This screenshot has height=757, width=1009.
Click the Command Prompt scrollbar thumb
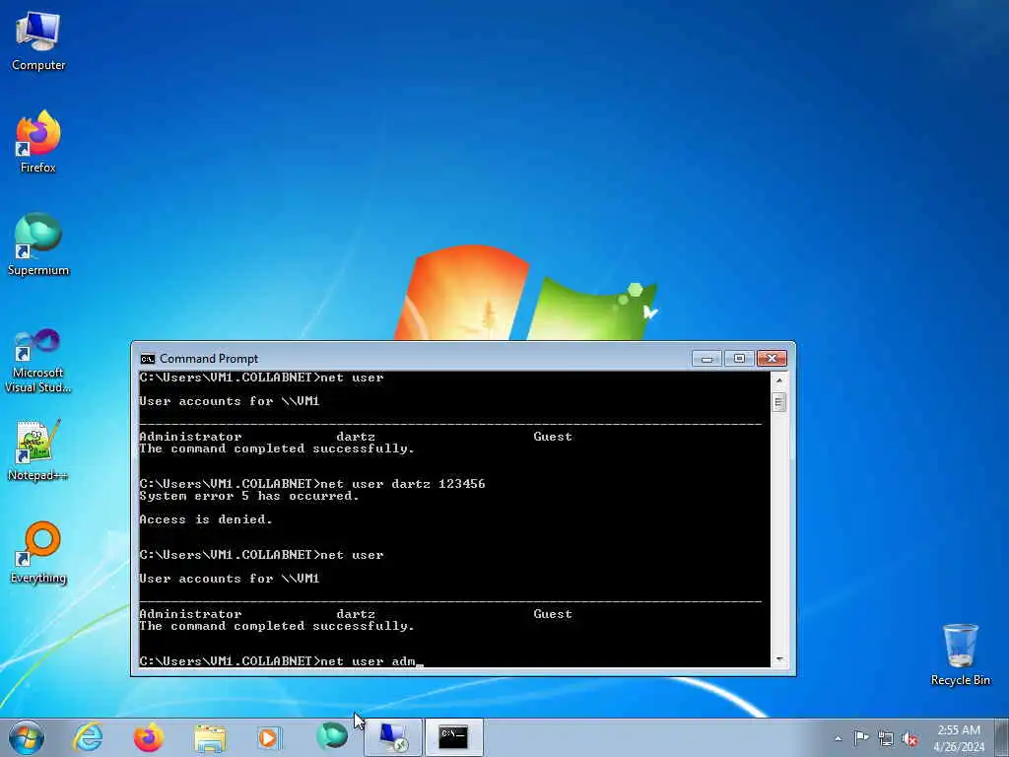pyautogui.click(x=778, y=403)
